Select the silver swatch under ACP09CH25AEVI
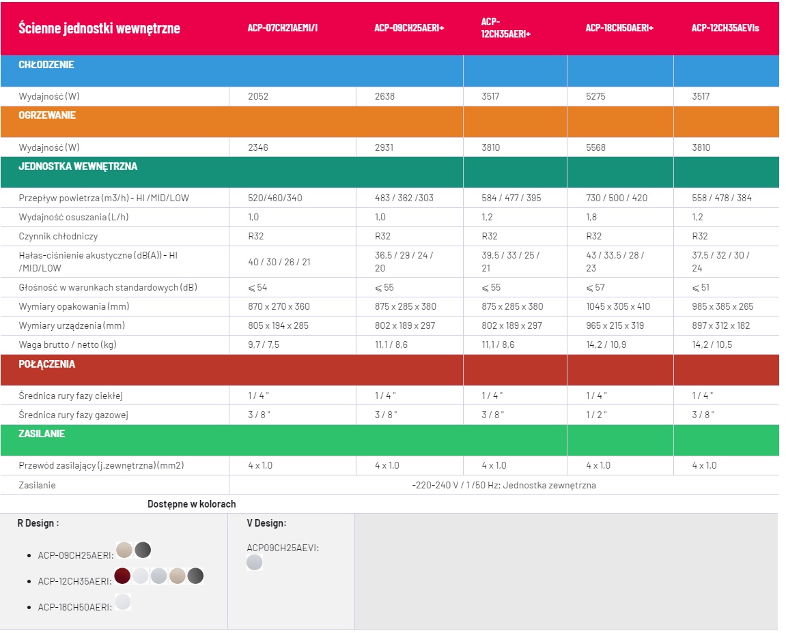Viewport: 786px width, 633px height. click(x=255, y=562)
